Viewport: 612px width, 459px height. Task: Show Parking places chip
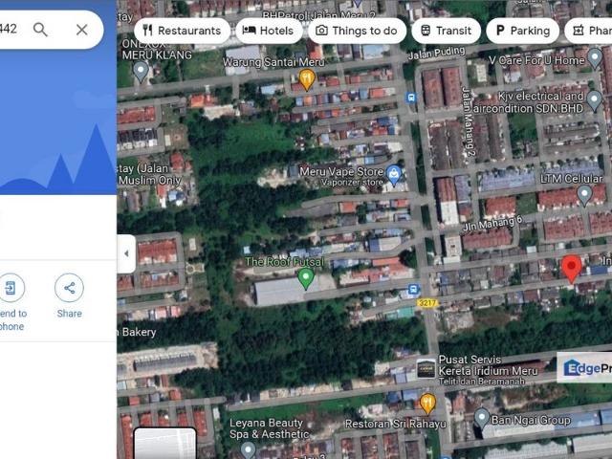[x=523, y=31]
